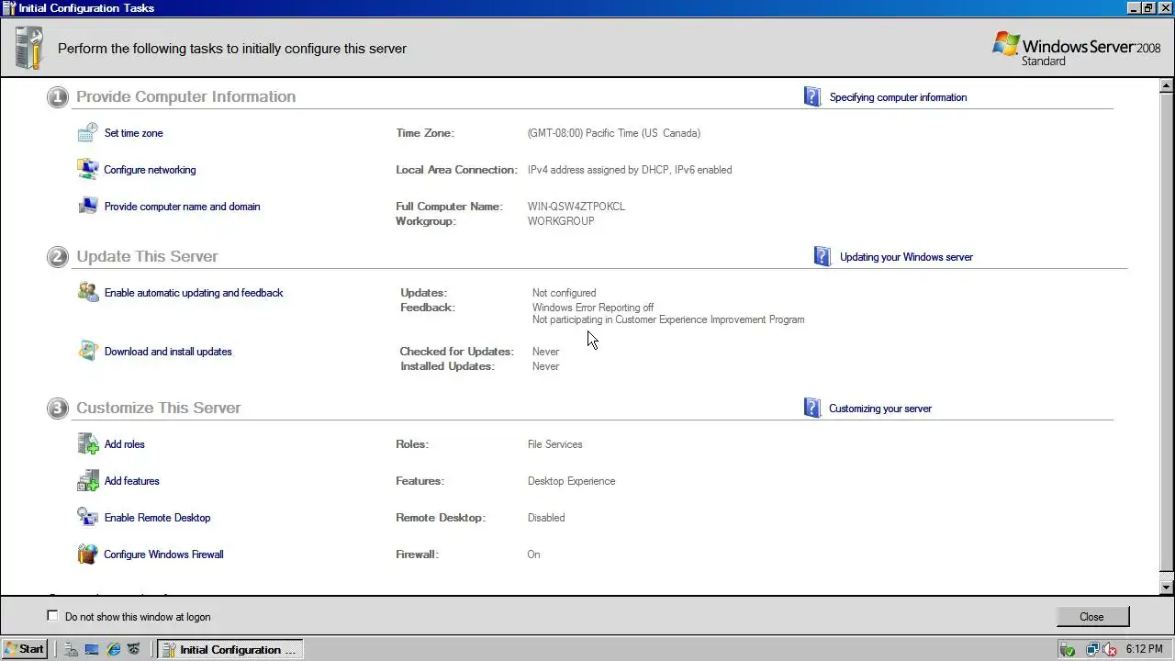Click the Add features icon
Viewport: 1175px width, 661px height.
(87, 480)
